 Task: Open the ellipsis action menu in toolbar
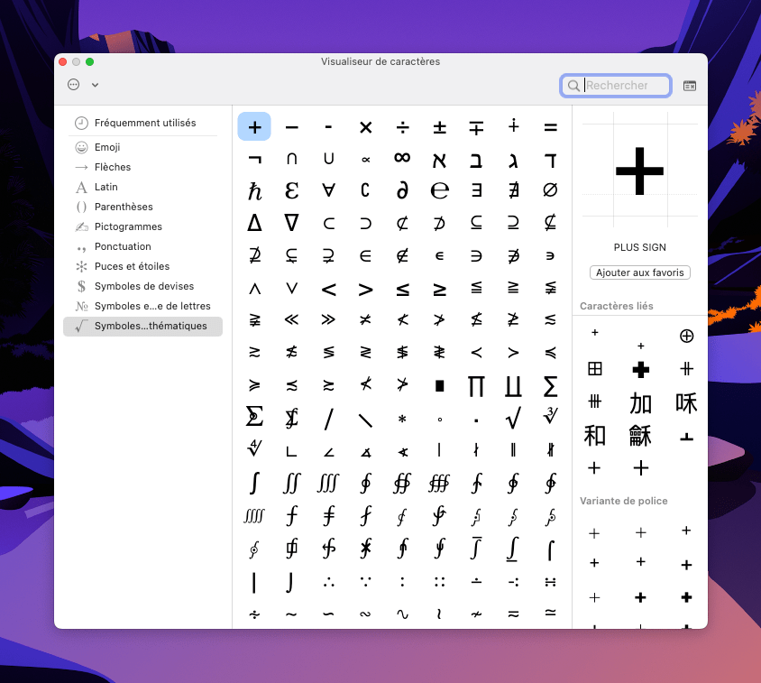click(74, 85)
